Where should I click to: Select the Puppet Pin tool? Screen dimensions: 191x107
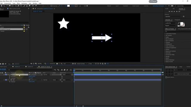click(36, 6)
